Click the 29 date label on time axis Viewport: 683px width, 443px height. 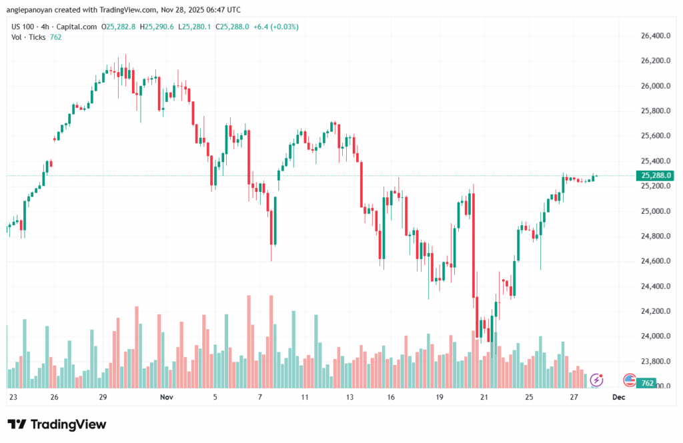[x=103, y=397]
